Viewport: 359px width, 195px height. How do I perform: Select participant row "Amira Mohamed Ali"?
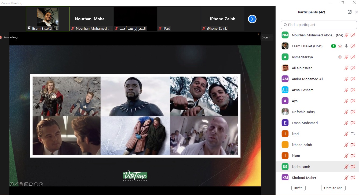[x=318, y=79]
